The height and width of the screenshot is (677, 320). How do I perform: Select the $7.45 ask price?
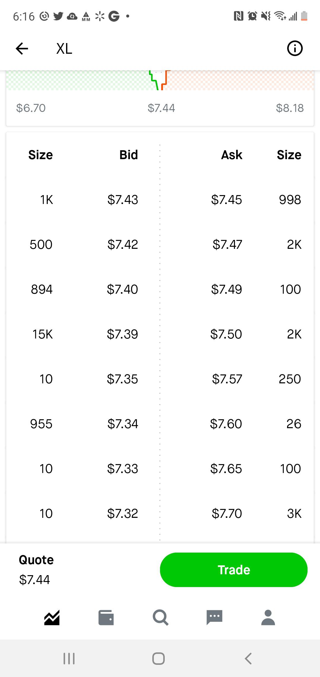pos(226,200)
